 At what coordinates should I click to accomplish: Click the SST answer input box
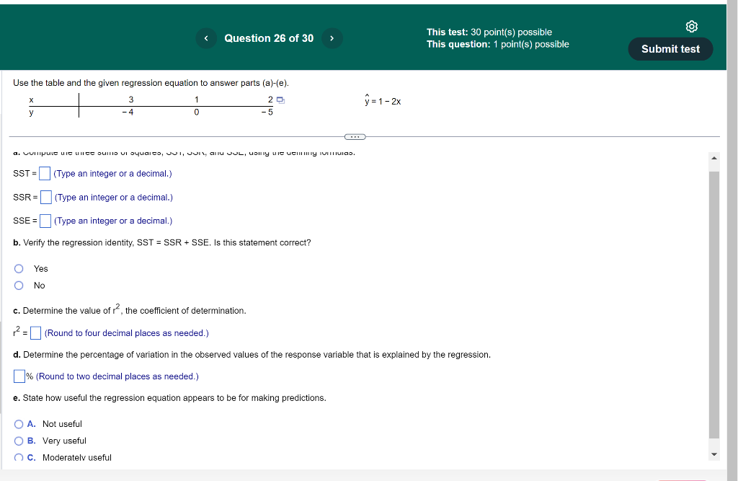(44, 173)
